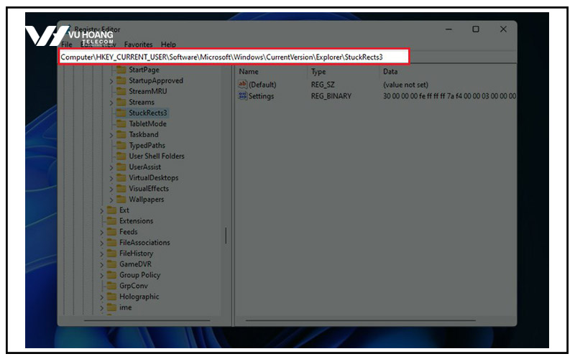The width and height of the screenshot is (575, 359).
Task: Click the Ext folder icon
Action: point(111,210)
